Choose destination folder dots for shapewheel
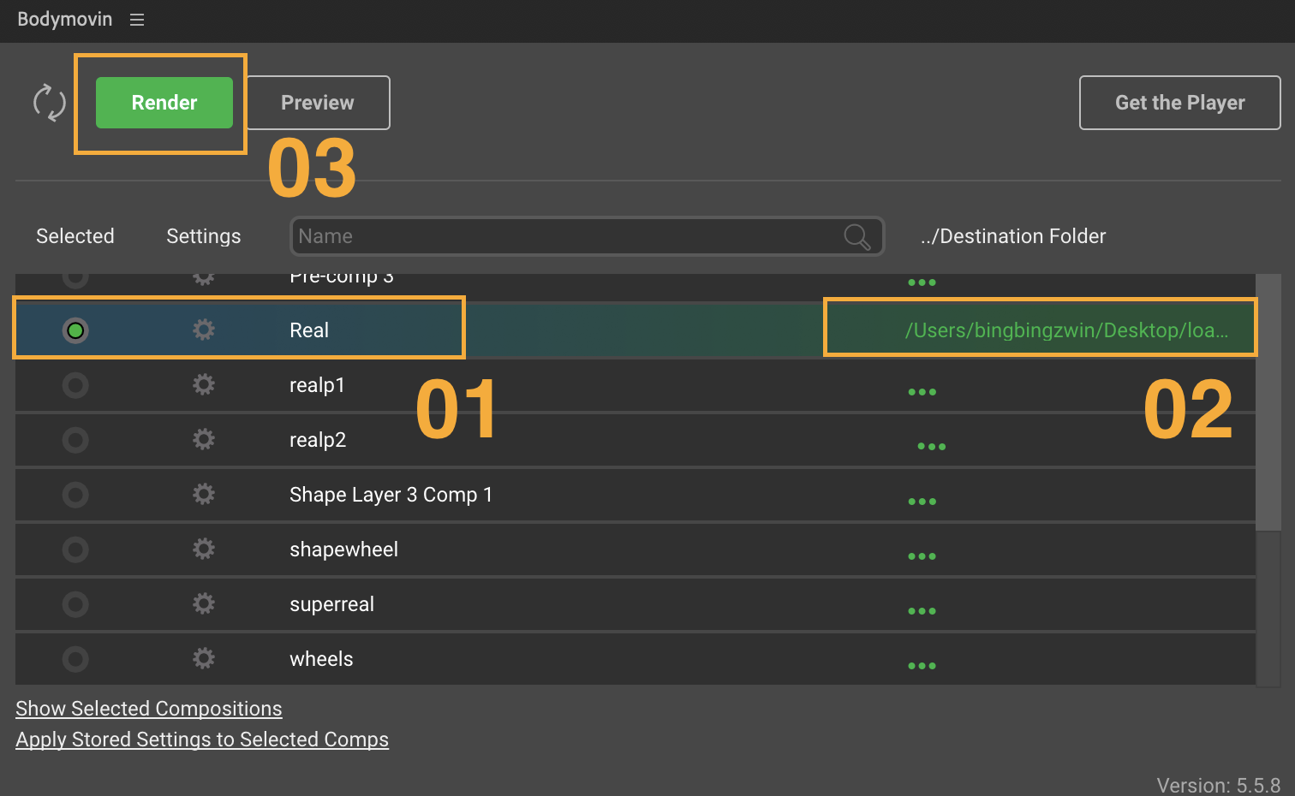 pos(922,556)
